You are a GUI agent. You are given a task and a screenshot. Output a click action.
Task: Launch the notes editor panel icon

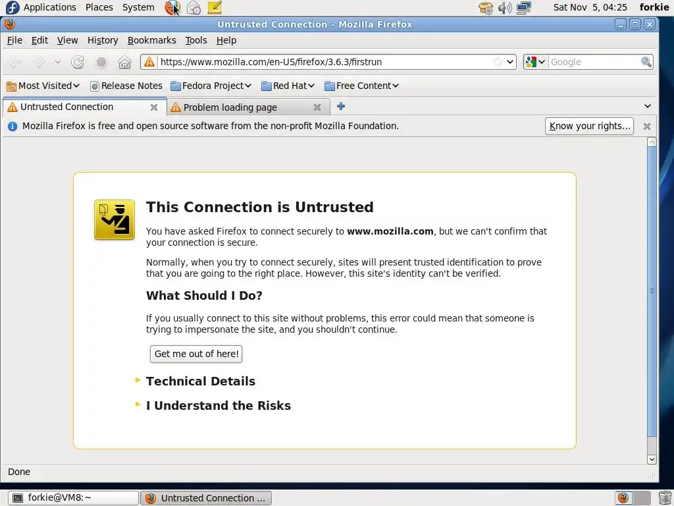[x=215, y=7]
